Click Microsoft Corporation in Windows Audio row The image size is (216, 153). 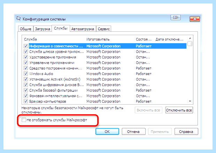(x=103, y=74)
